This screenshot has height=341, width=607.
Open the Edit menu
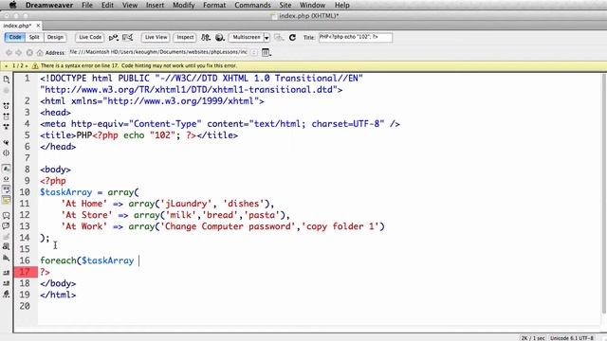tap(107, 5)
